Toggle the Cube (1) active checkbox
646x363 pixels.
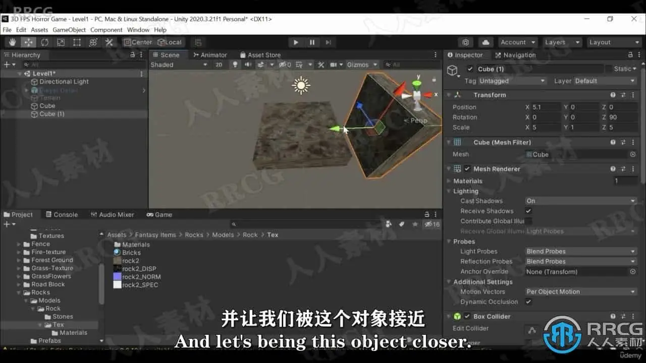470,69
